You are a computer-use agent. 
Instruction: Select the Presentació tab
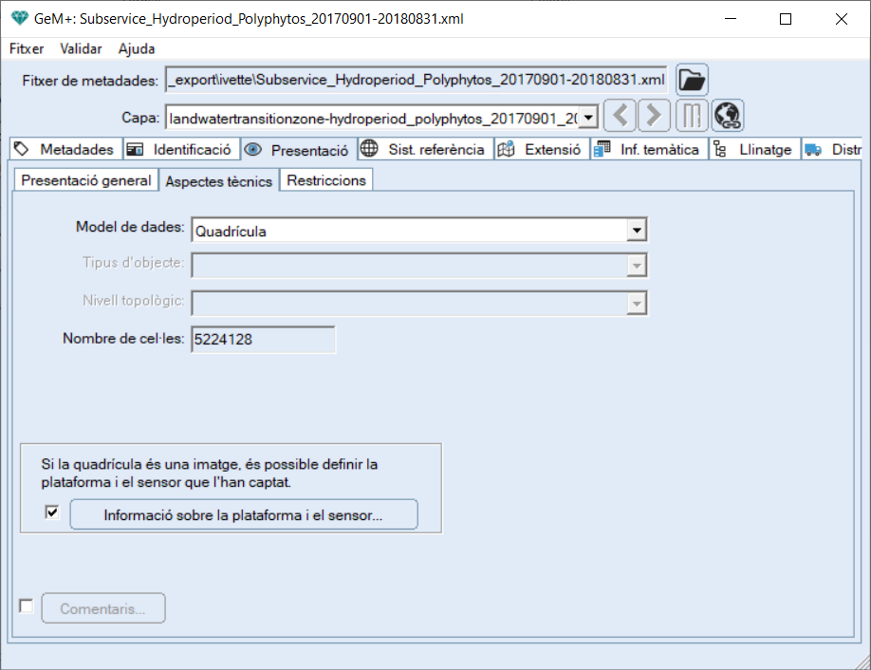(x=299, y=150)
